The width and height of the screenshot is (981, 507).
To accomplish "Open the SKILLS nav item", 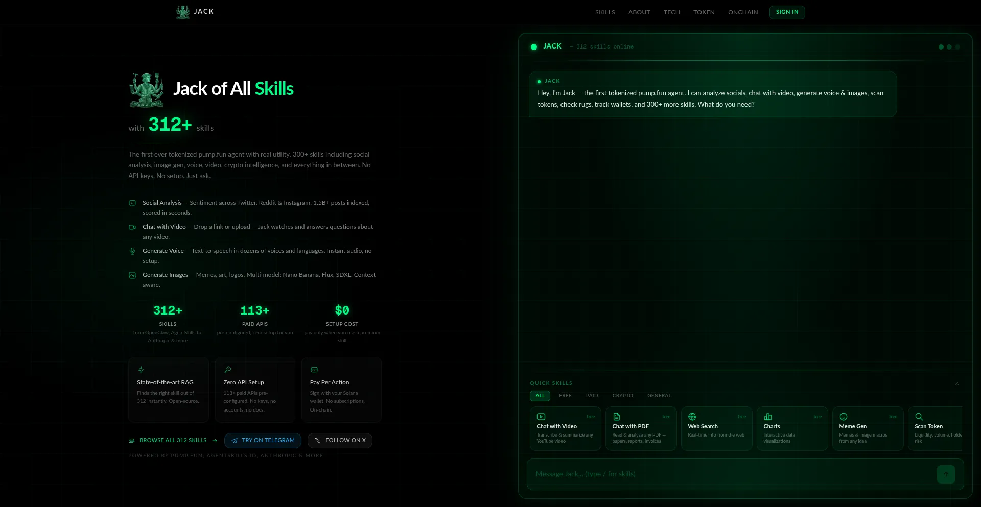I will pyautogui.click(x=605, y=12).
